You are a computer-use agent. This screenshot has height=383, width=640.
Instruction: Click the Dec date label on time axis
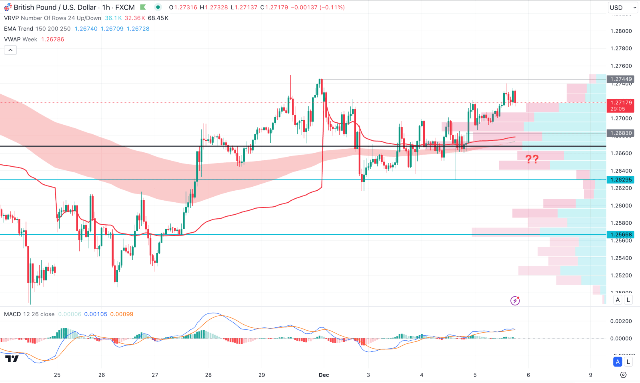click(324, 375)
